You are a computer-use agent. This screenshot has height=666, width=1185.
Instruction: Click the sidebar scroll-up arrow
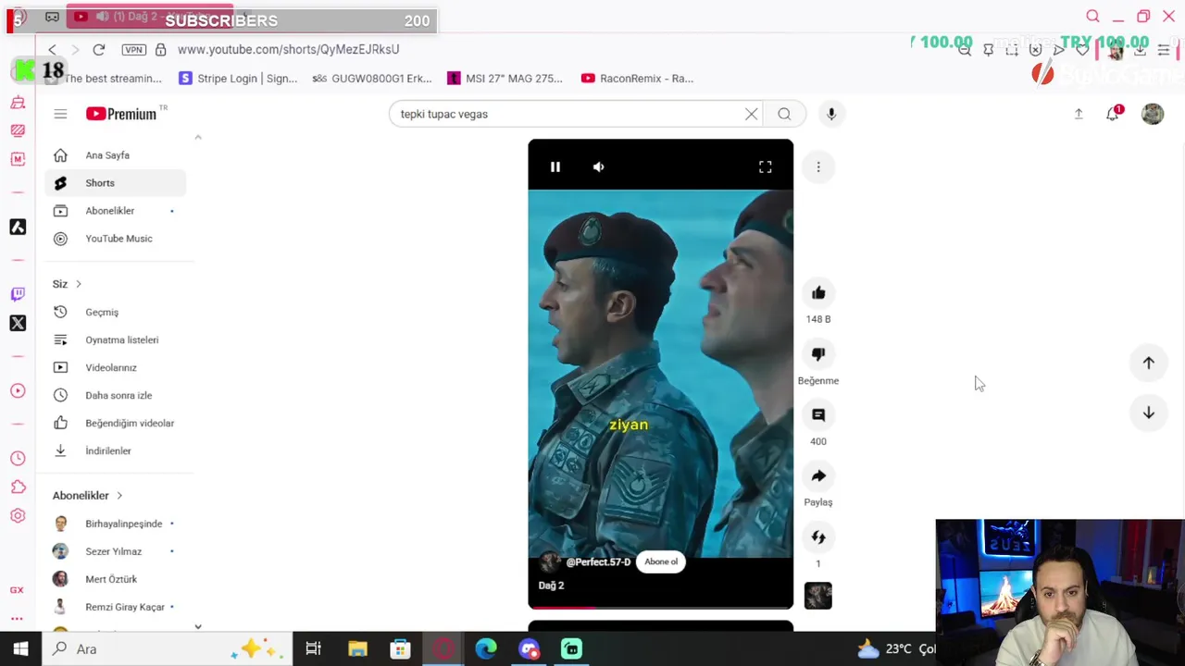[x=197, y=137]
